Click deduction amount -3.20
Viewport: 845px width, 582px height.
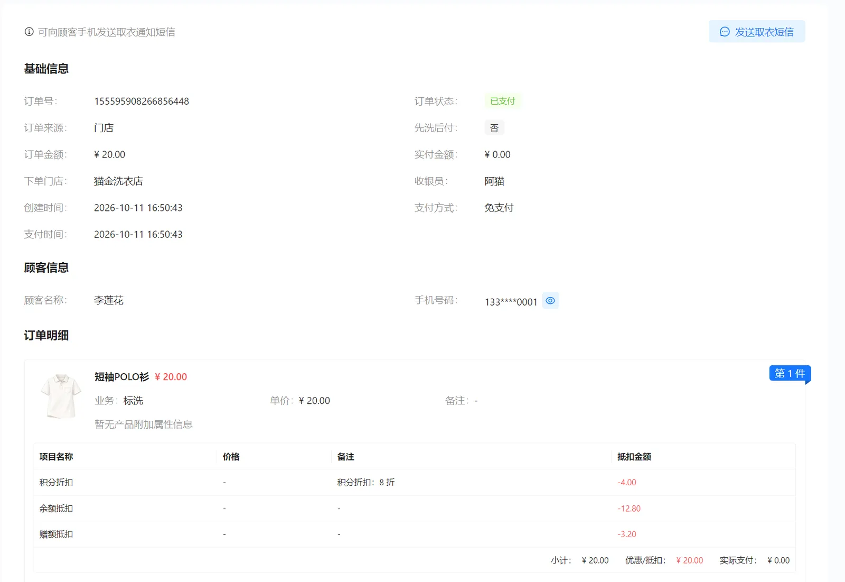coord(627,534)
